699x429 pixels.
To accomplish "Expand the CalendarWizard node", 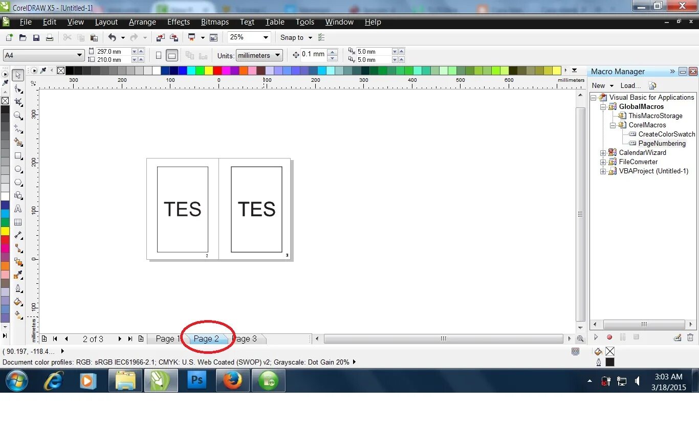I will coord(603,153).
